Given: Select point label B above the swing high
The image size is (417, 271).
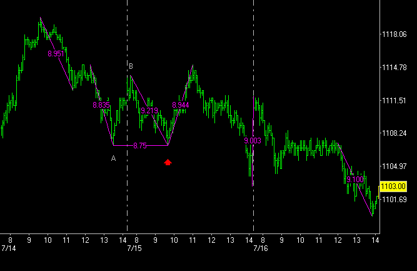Looking at the screenshot, I should coord(131,66).
